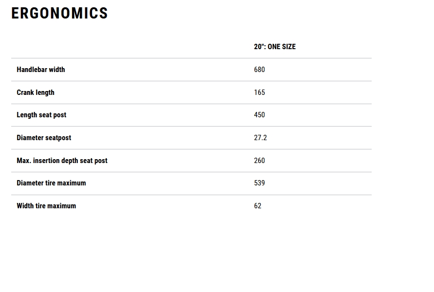This screenshot has width=434, height=292.
Task: Select the Handlebar width row label
Action: pyautogui.click(x=40, y=70)
